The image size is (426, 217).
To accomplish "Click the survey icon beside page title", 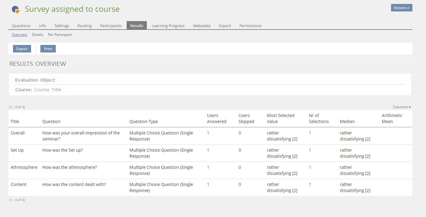I will pos(16,9).
